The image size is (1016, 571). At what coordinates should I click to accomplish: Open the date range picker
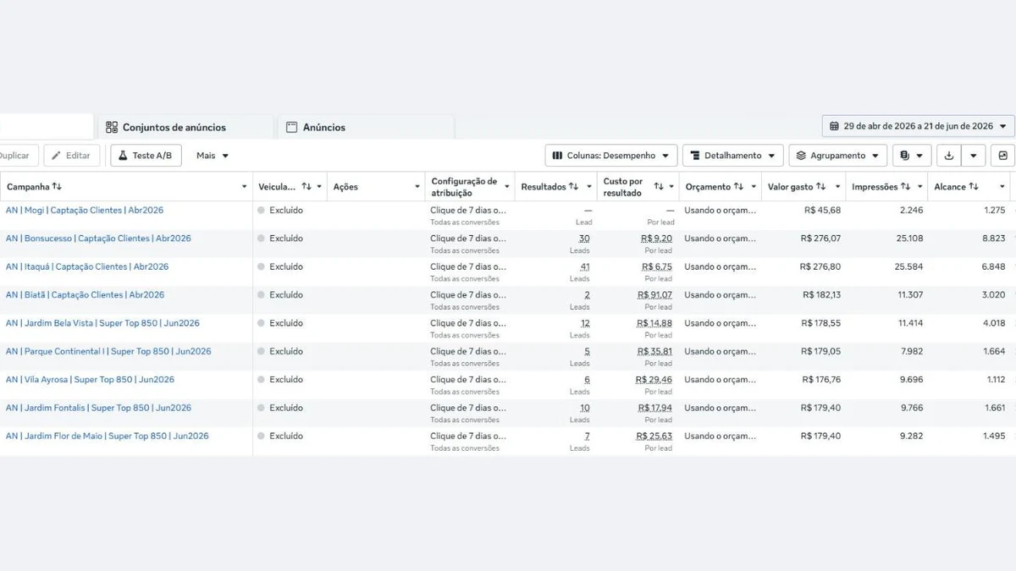coord(919,126)
